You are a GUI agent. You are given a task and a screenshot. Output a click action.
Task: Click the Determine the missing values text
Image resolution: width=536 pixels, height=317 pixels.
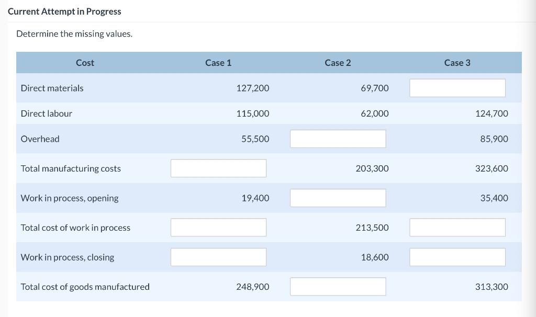(x=74, y=33)
